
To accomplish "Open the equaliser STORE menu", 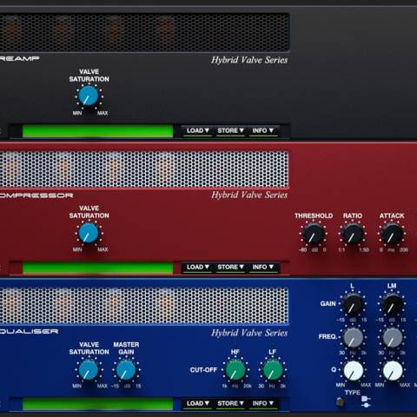I will point(230,403).
